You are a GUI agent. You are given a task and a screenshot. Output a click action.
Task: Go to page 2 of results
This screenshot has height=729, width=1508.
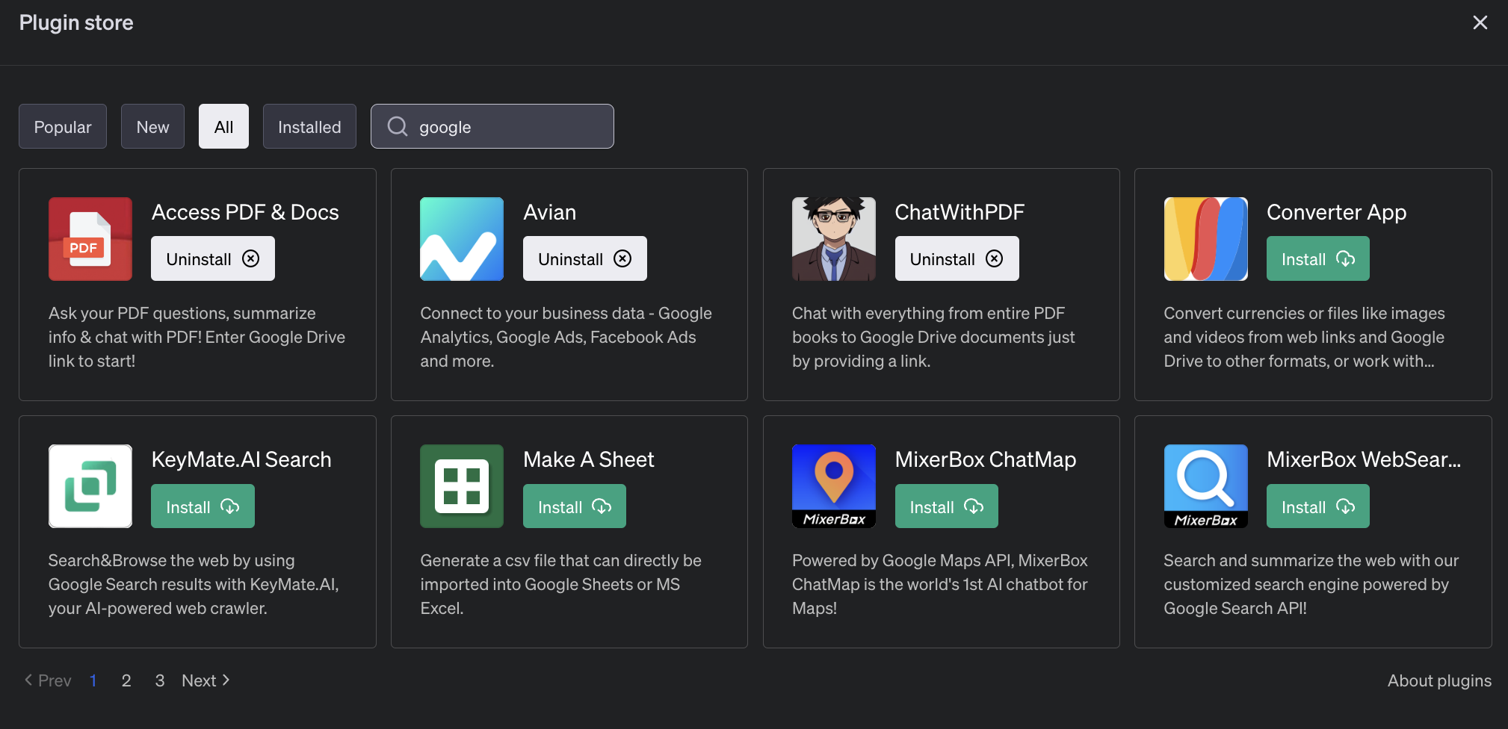(x=126, y=680)
